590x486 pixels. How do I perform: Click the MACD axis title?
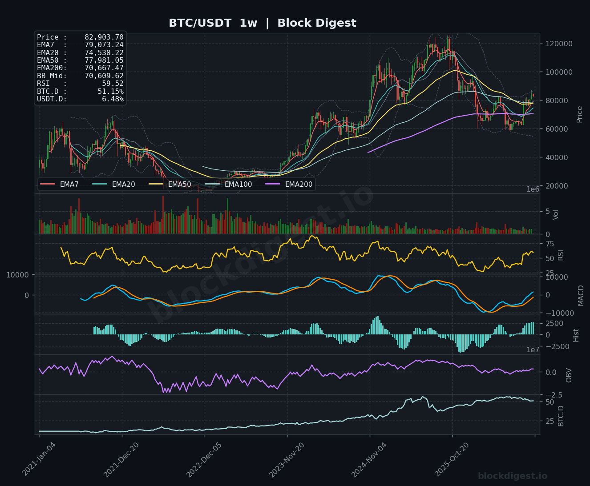(x=581, y=295)
